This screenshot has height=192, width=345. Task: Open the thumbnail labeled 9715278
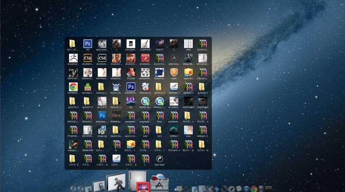point(131,72)
